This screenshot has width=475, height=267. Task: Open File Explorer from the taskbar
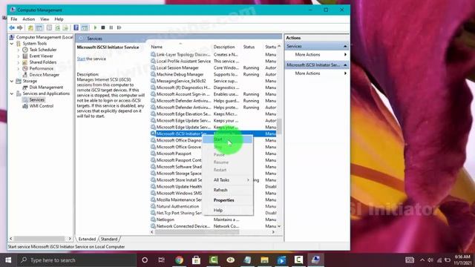point(264,260)
